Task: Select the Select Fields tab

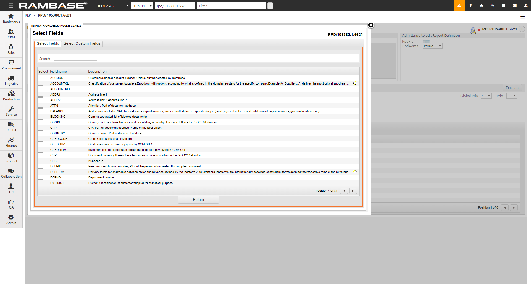Action: coord(48,44)
